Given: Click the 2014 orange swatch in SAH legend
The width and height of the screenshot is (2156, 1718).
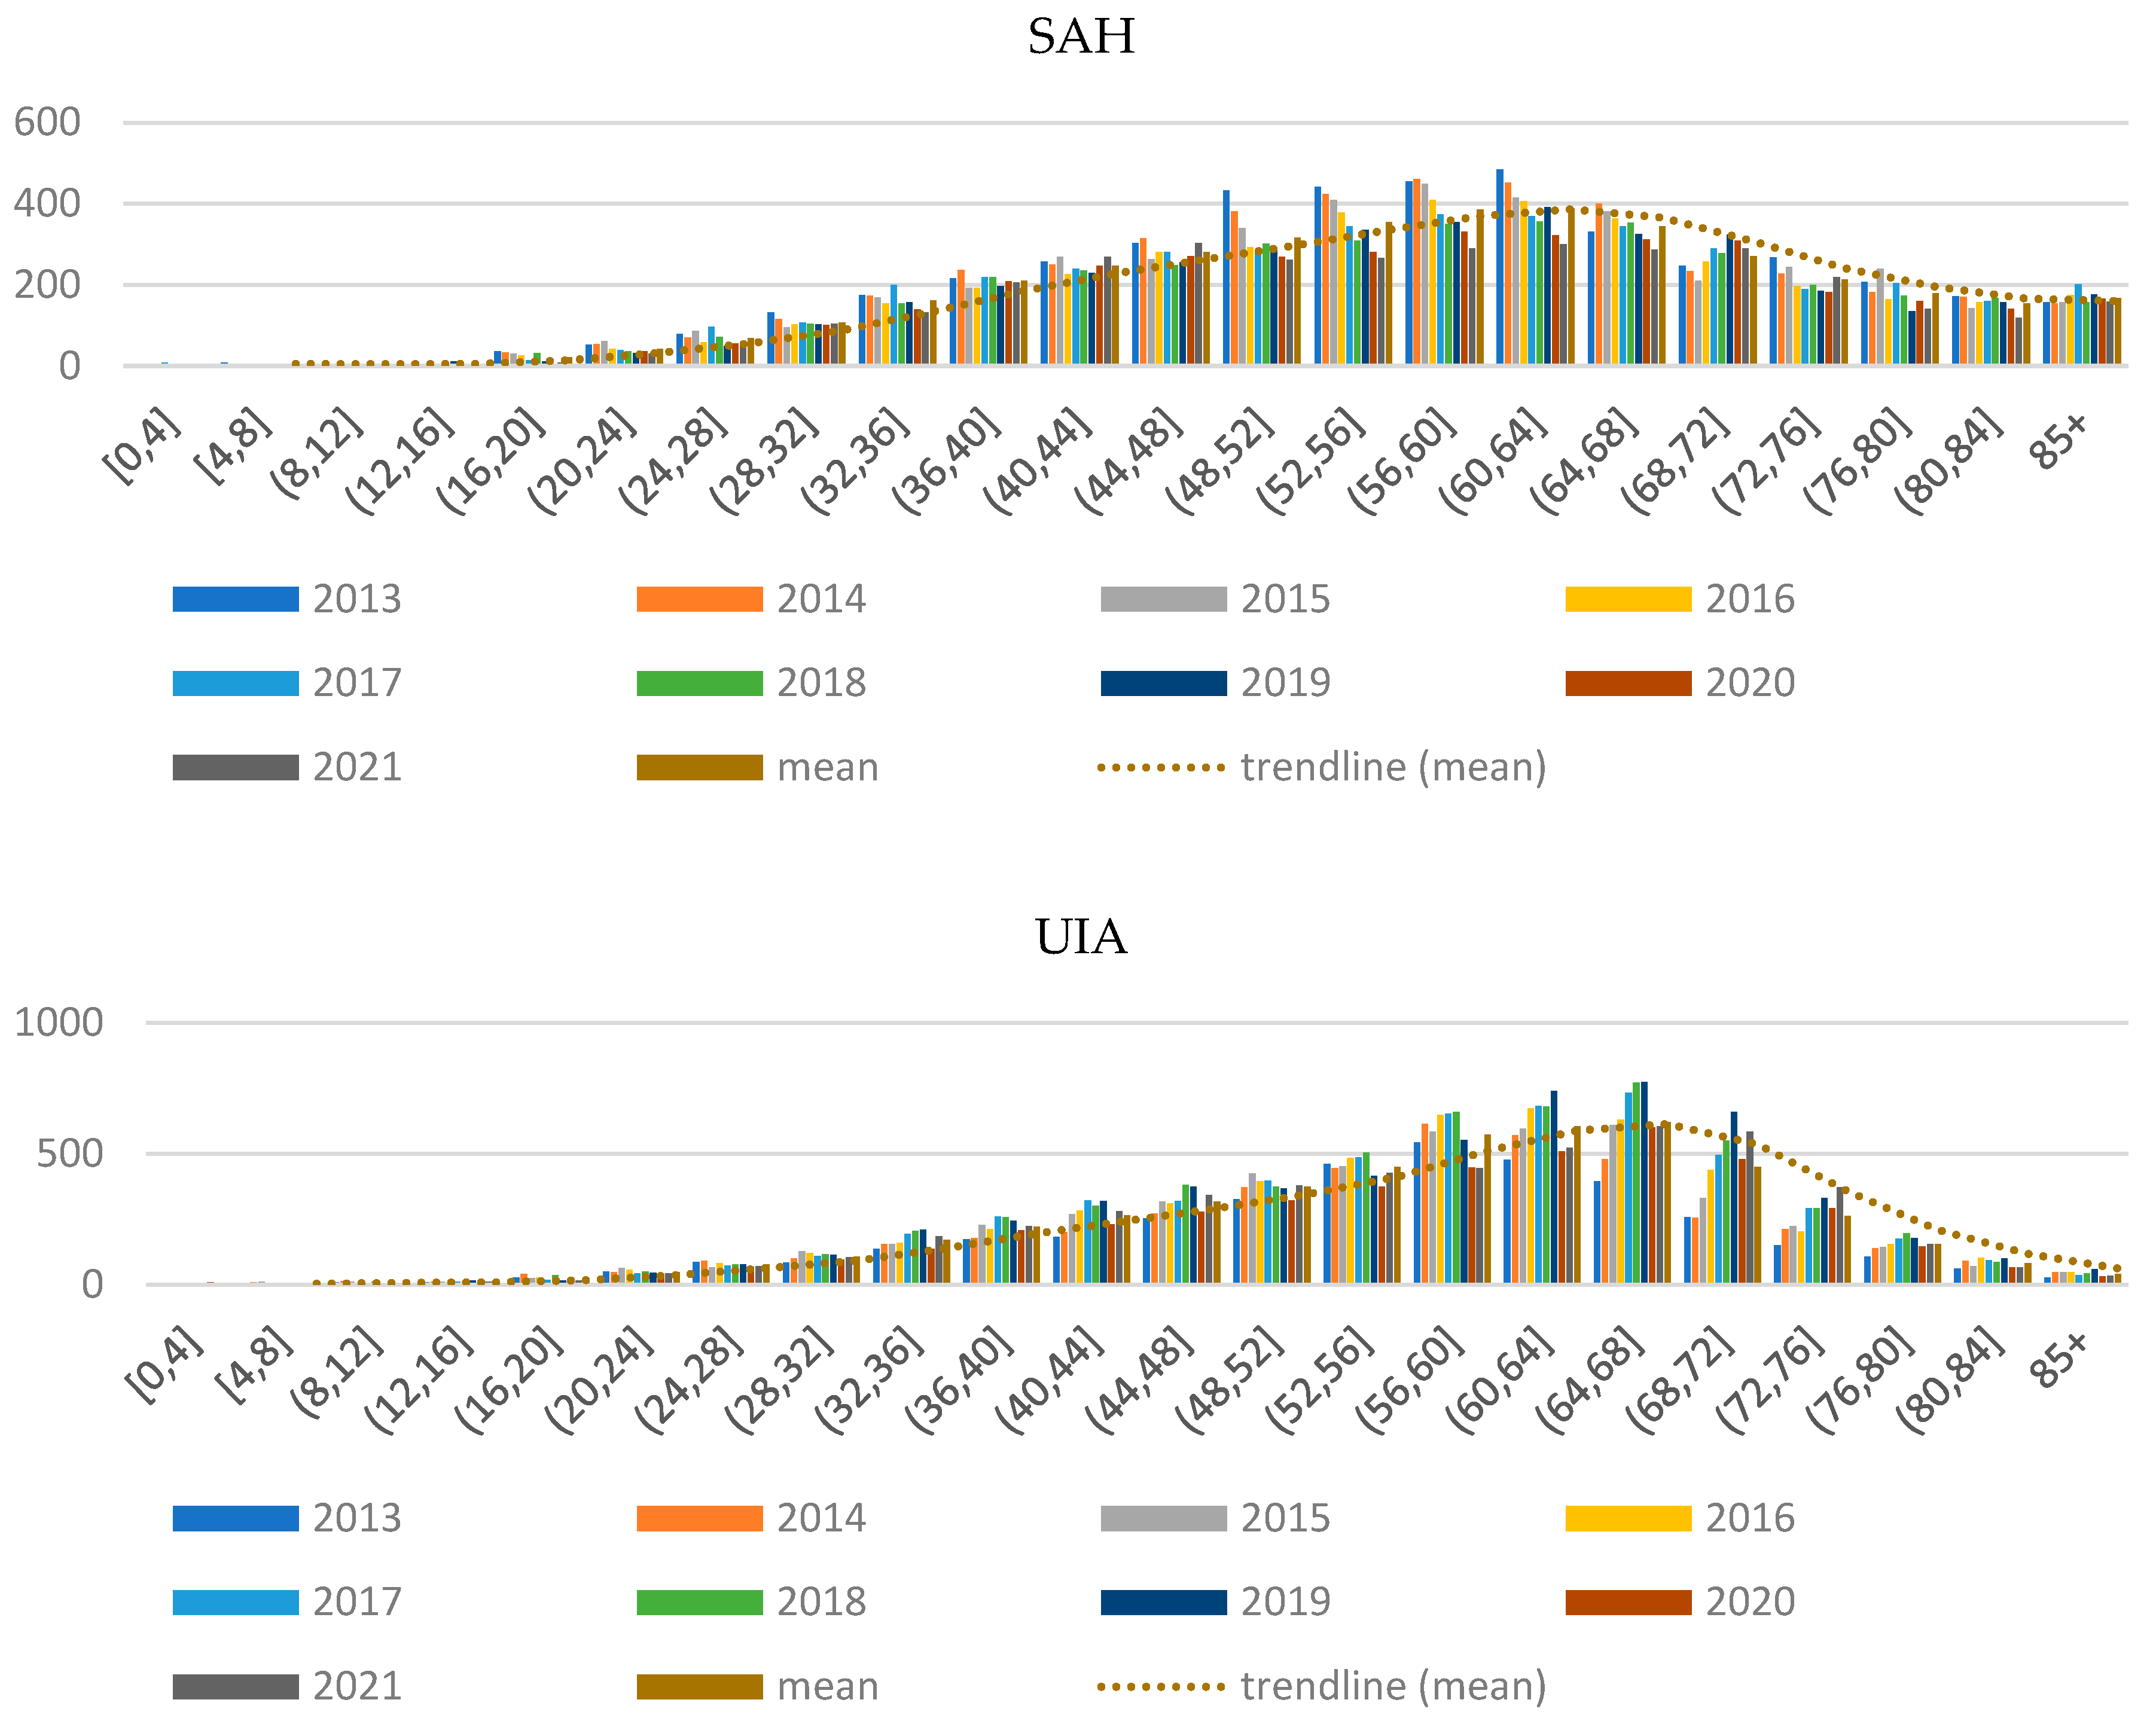Looking at the screenshot, I should [x=699, y=598].
